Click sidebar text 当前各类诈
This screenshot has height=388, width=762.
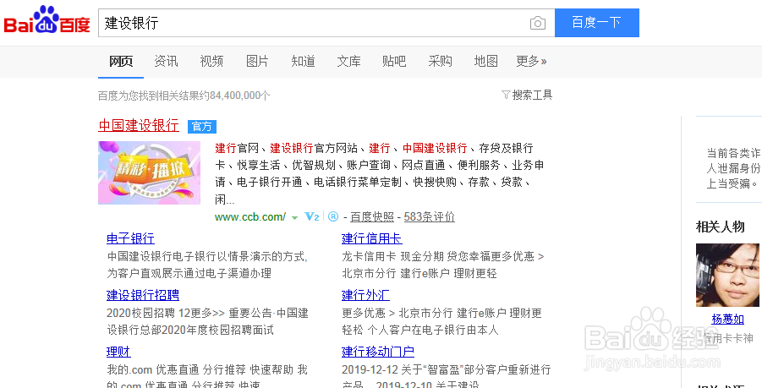click(x=733, y=154)
